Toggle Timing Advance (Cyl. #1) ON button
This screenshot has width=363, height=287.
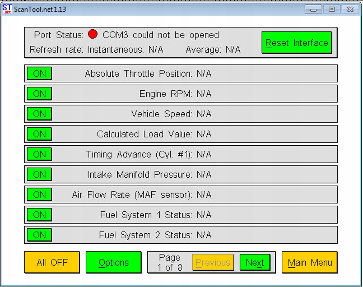pos(39,154)
